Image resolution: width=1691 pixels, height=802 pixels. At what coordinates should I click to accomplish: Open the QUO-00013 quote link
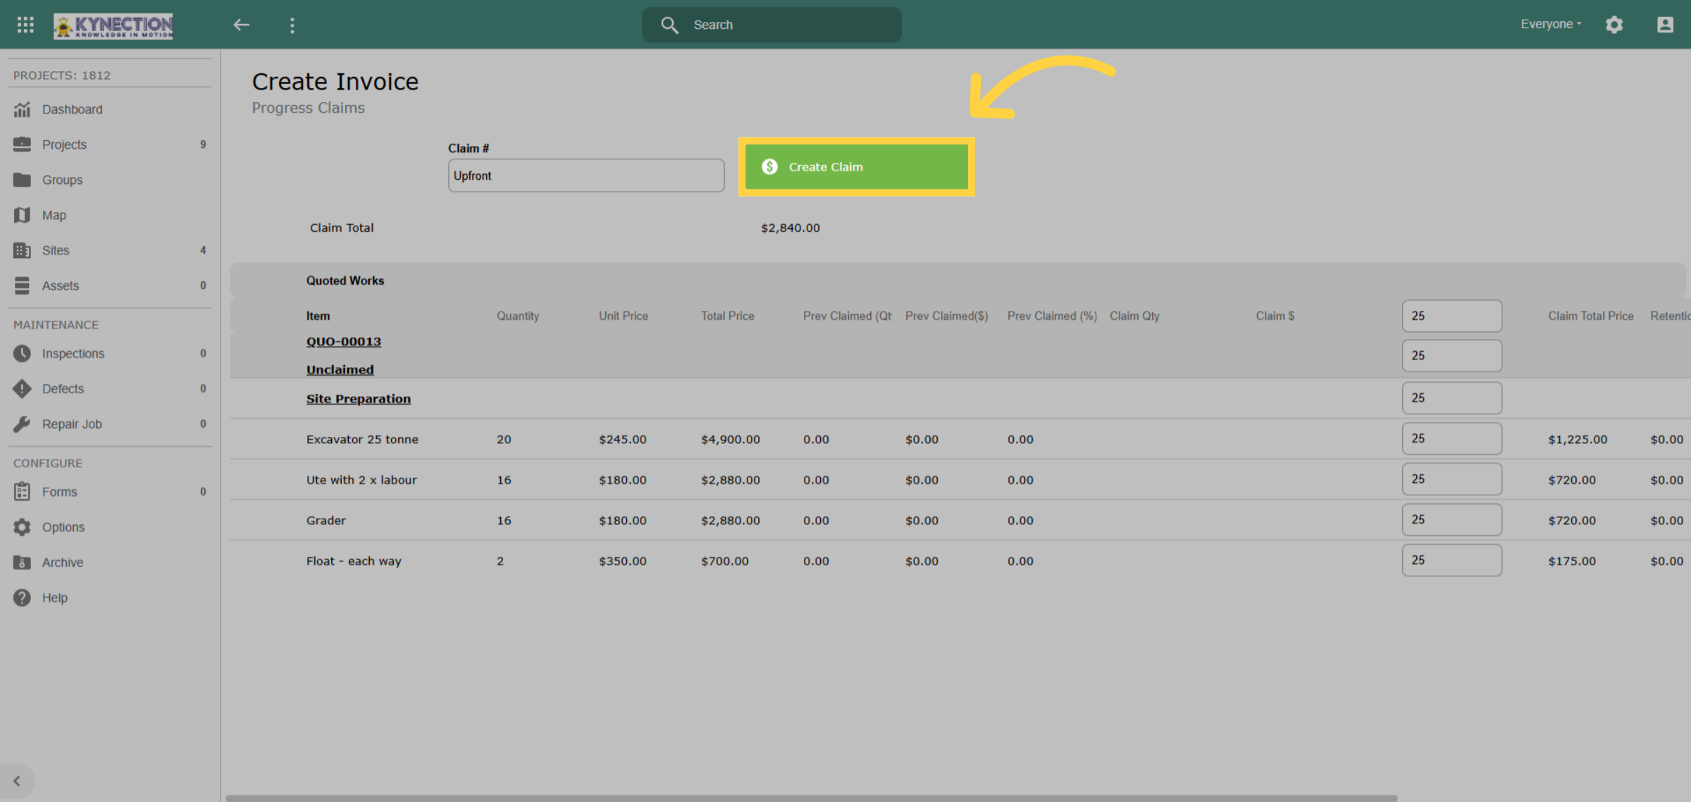tap(343, 342)
